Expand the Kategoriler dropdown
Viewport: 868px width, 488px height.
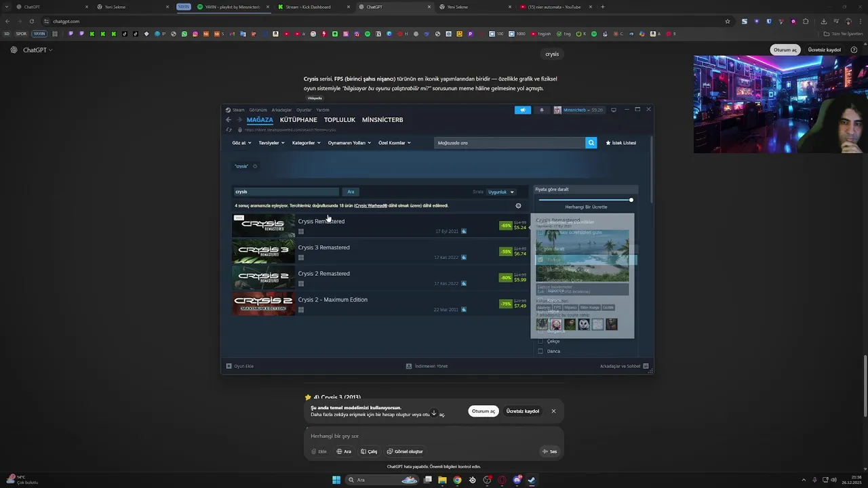(x=306, y=143)
